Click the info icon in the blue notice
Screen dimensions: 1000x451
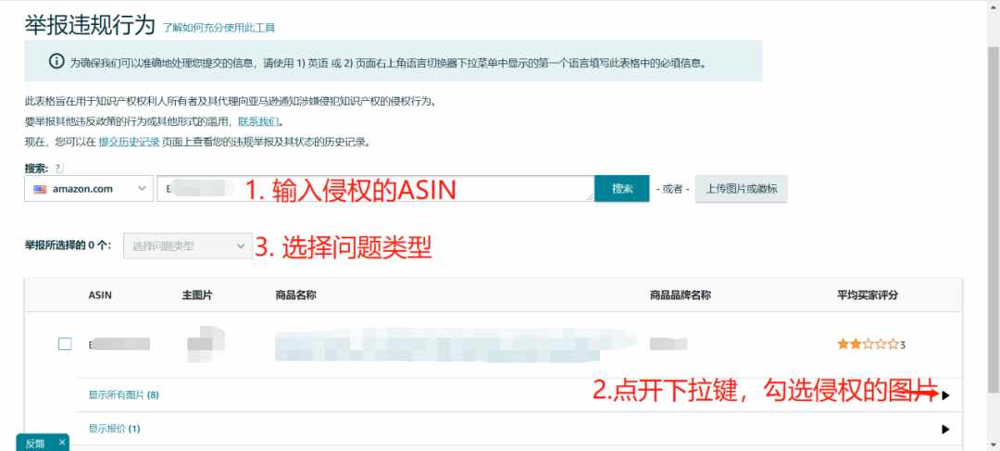[56, 61]
